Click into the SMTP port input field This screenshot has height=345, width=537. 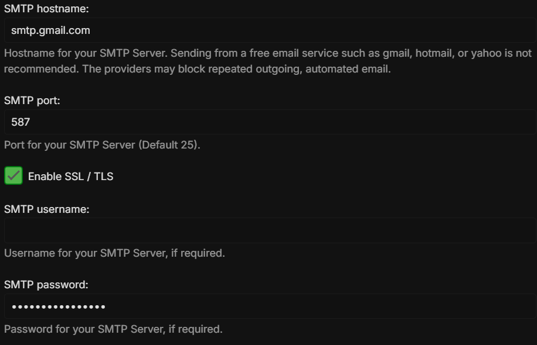click(270, 122)
